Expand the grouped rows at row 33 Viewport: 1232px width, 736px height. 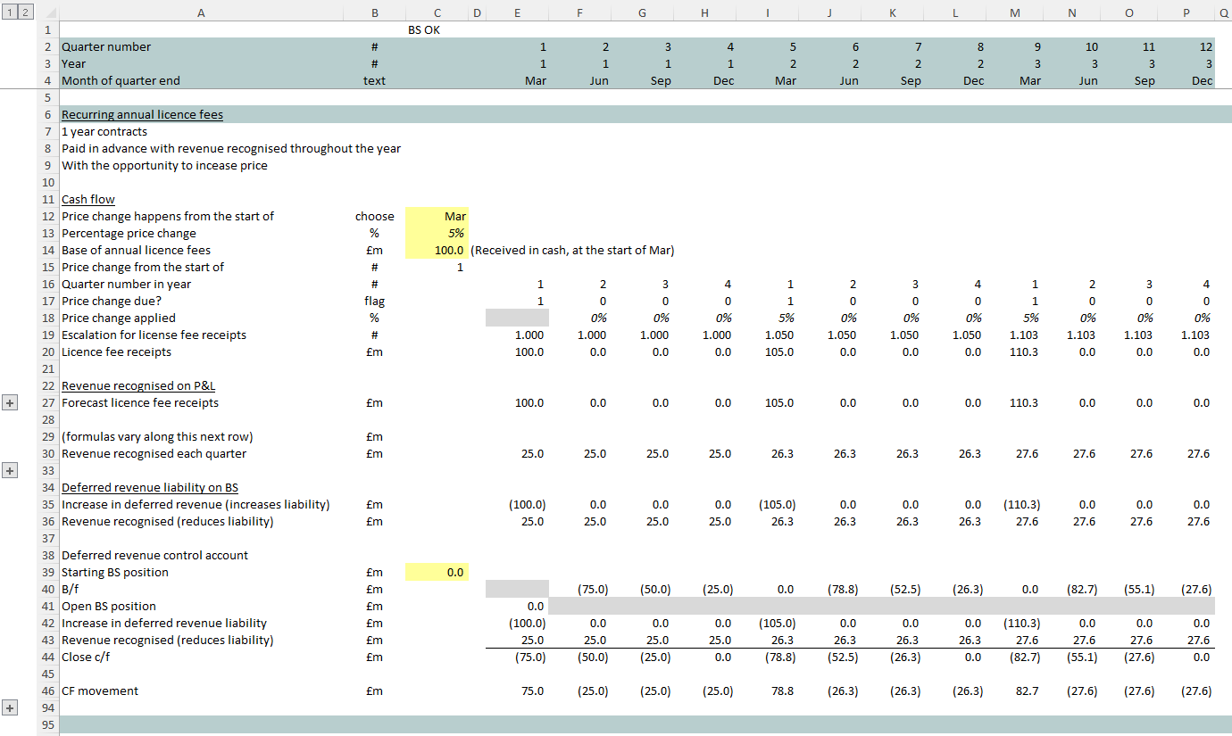pos(11,471)
